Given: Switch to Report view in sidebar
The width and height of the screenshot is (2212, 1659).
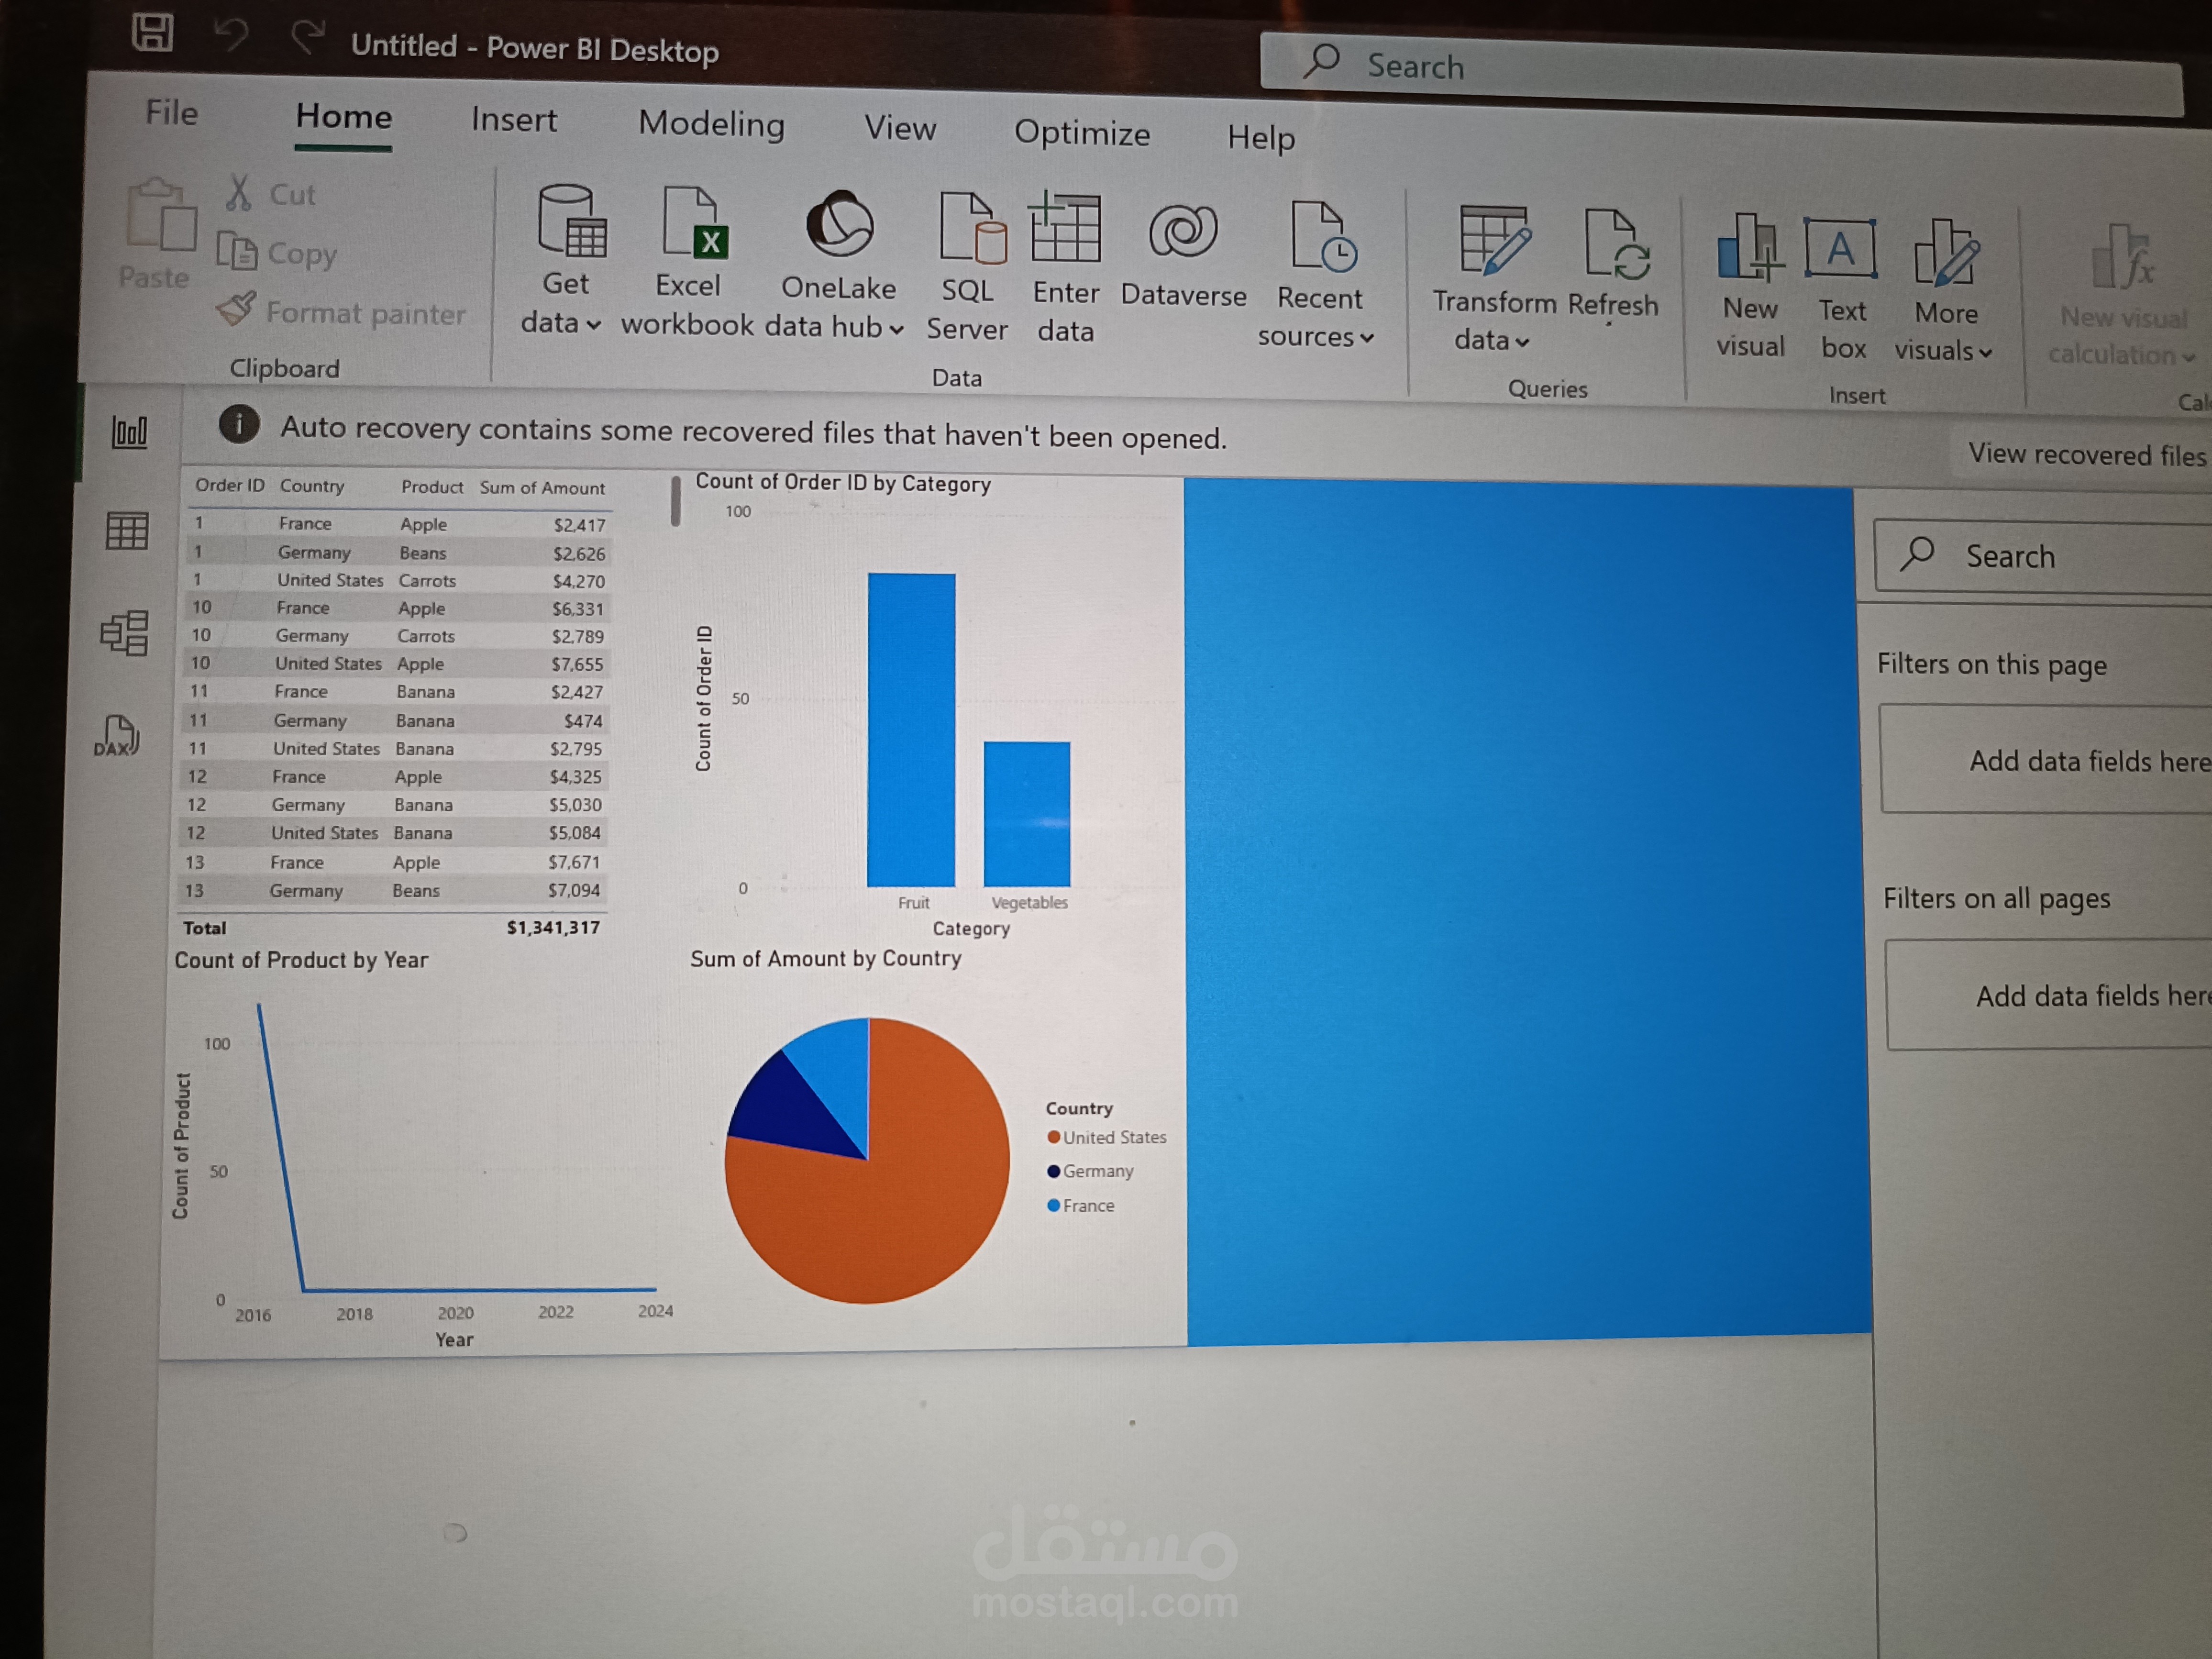Looking at the screenshot, I should tap(129, 432).
